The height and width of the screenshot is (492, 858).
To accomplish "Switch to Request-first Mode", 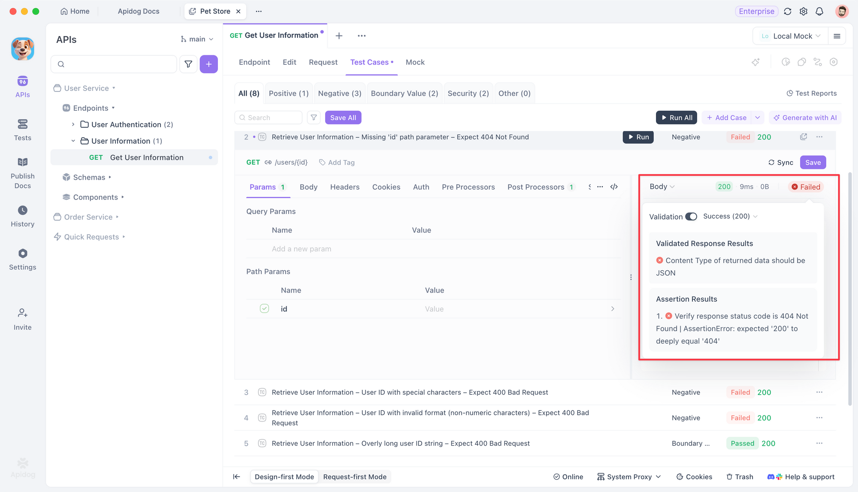I will [355, 477].
